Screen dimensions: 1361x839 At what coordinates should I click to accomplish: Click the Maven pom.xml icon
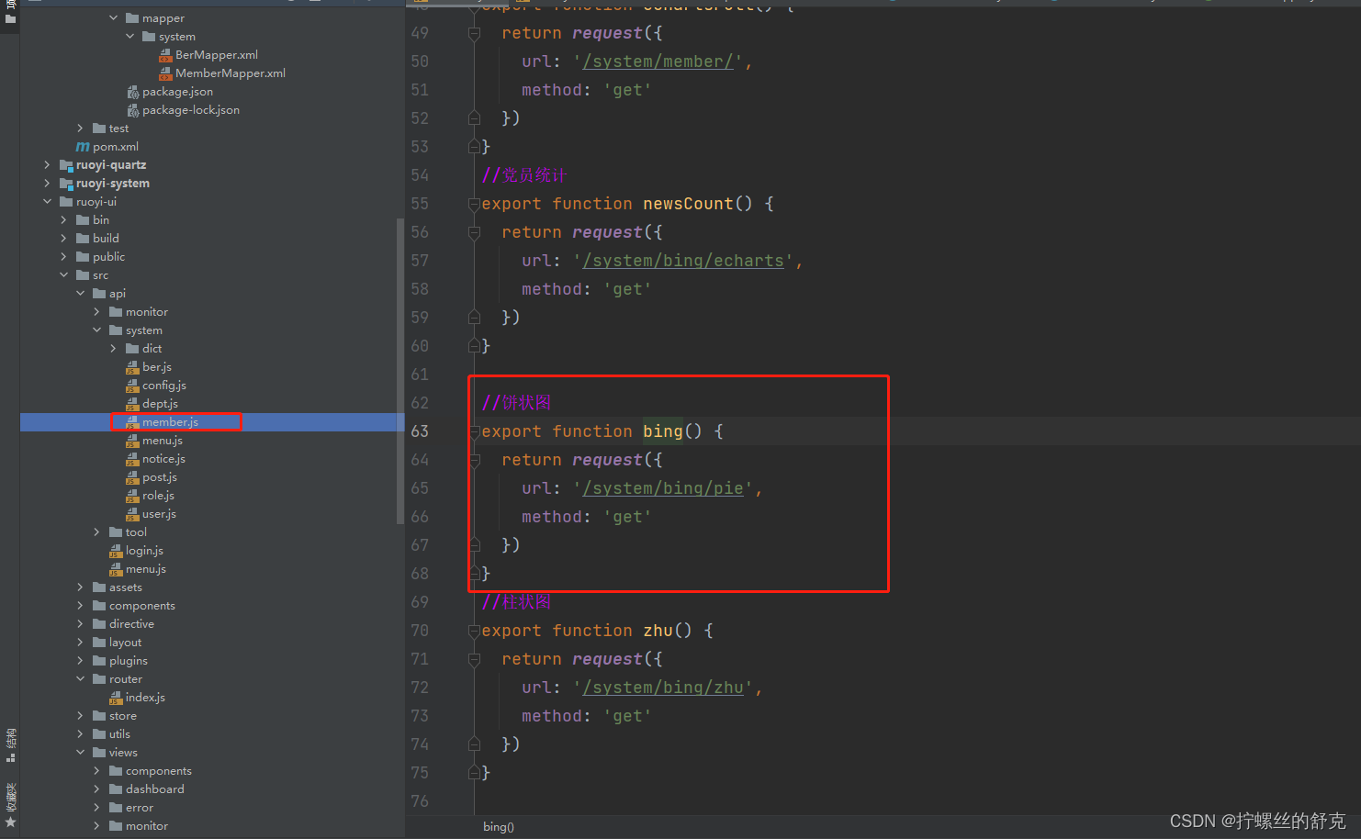point(83,147)
